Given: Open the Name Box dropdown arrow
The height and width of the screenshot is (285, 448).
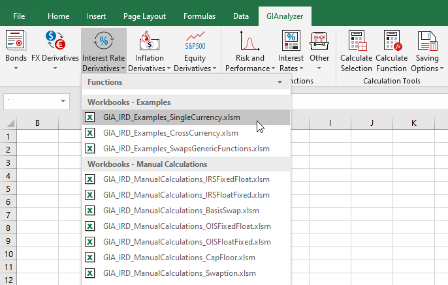Looking at the screenshot, I should tap(63, 101).
